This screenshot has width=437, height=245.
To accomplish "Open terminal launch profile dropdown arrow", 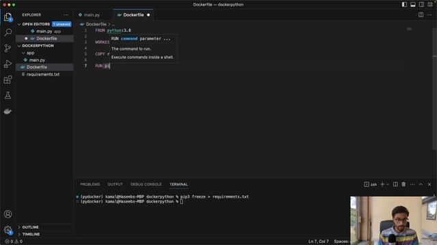I will coord(387,184).
